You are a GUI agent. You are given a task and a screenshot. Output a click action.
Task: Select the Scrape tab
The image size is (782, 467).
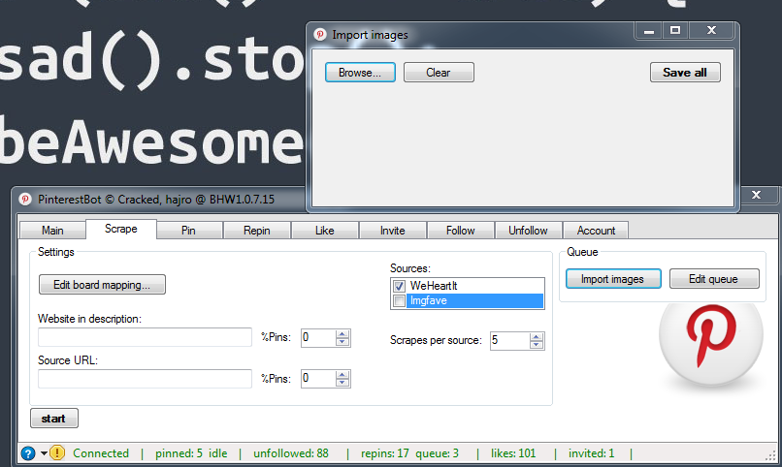pos(121,229)
